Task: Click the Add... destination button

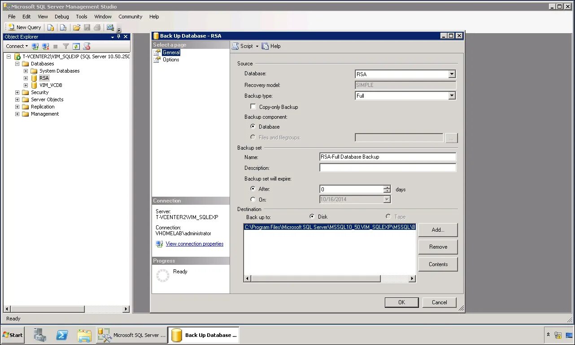Action: [438, 230]
